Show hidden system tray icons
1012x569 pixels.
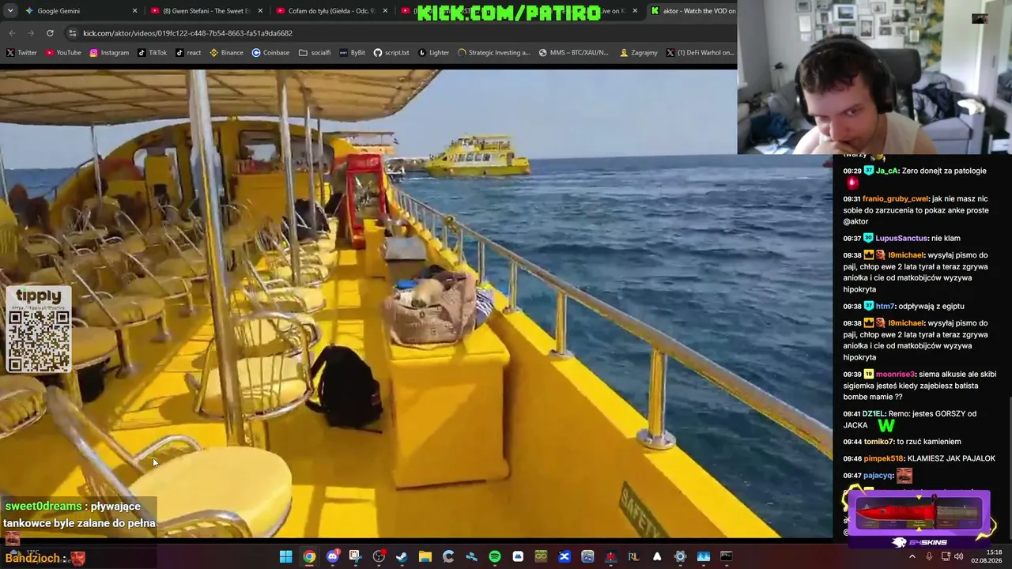pyautogui.click(x=912, y=556)
